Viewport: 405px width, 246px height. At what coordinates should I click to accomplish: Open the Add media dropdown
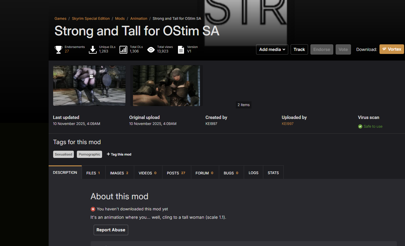pos(272,49)
